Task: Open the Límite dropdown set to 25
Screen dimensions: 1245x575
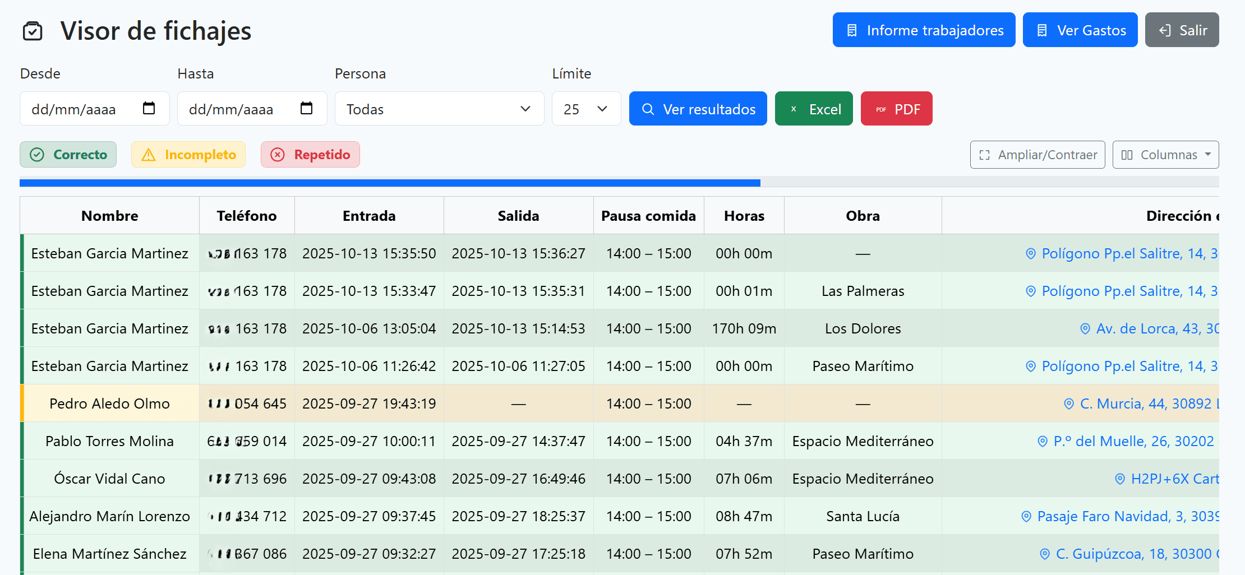Action: pyautogui.click(x=586, y=109)
